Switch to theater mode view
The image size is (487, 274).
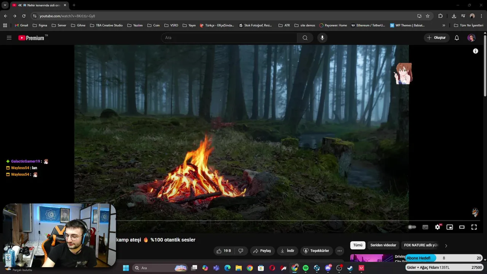click(462, 227)
